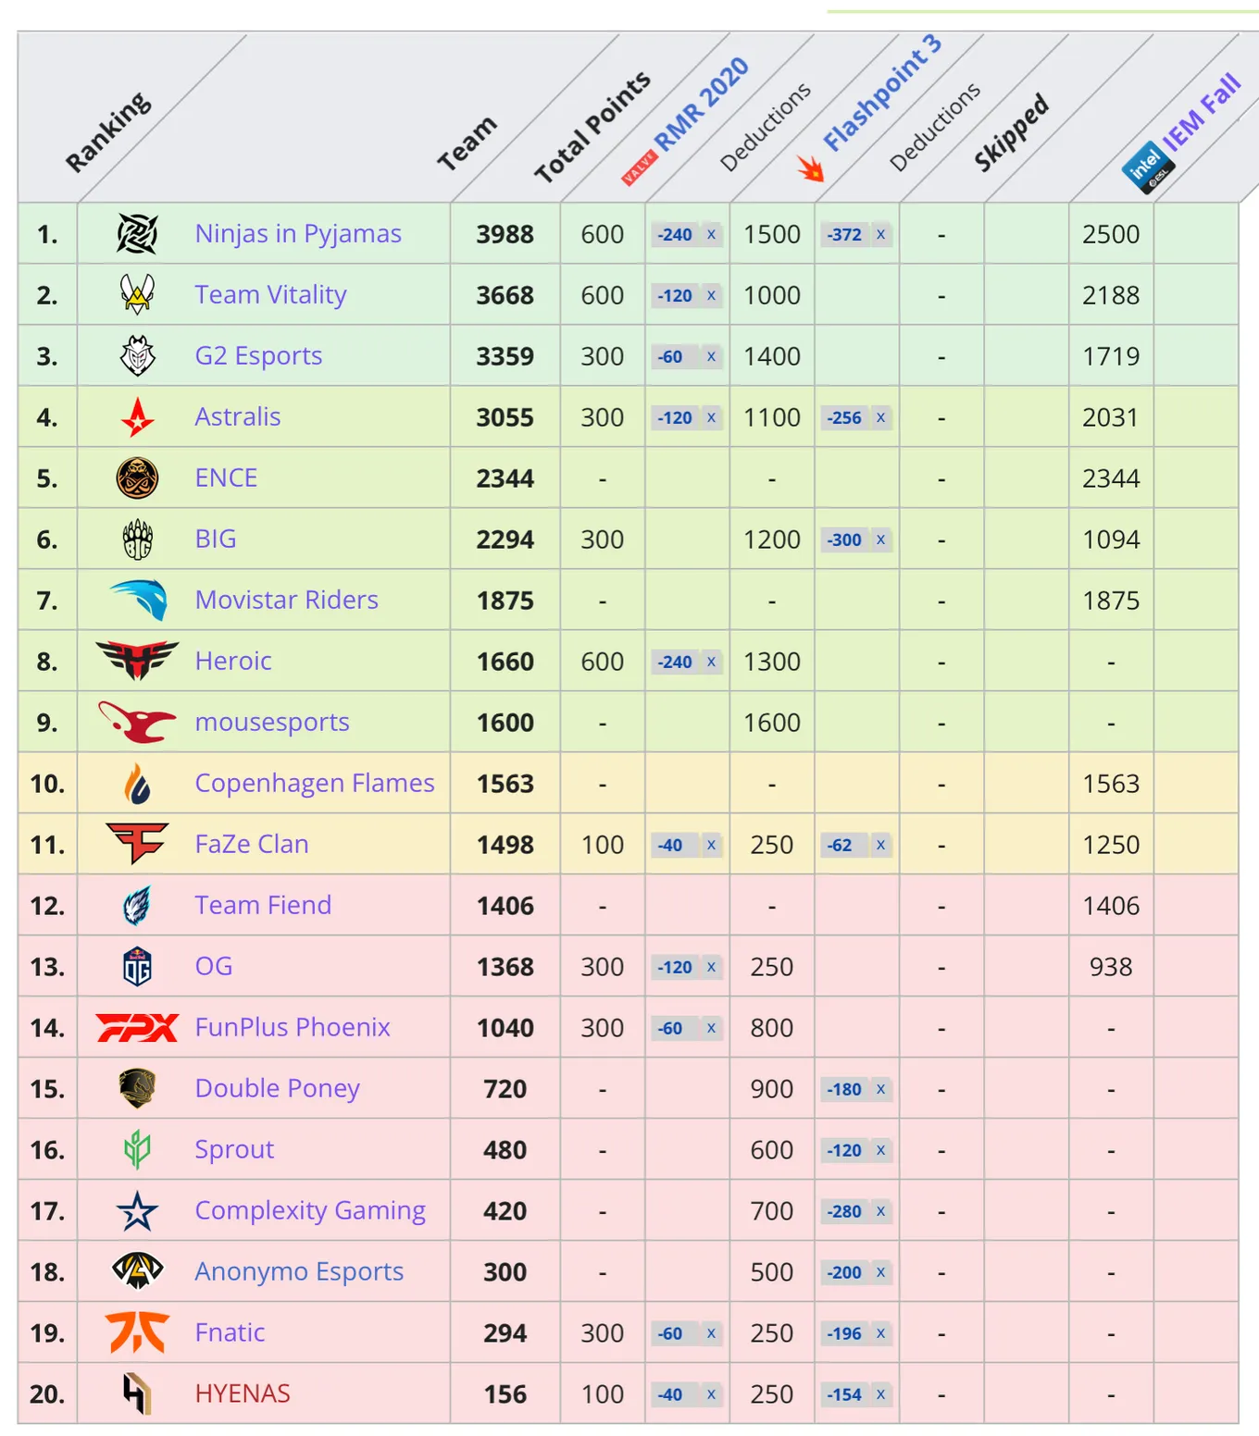Visit the mousesports team link
Image resolution: width=1259 pixels, height=1436 pixels.
click(272, 723)
